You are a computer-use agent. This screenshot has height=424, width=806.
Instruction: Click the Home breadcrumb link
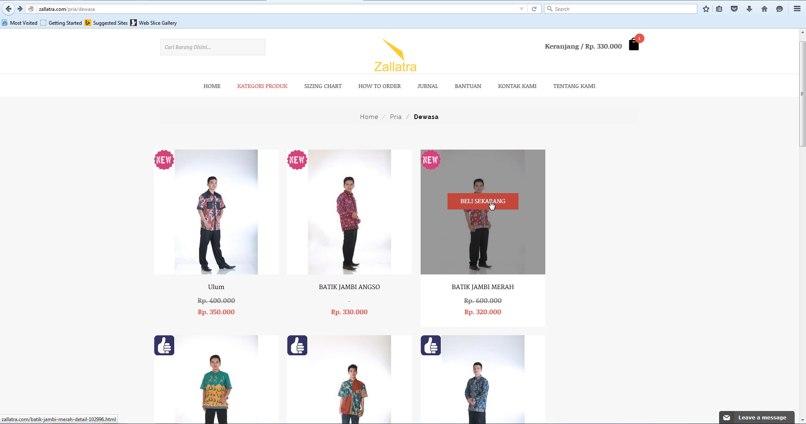point(369,117)
